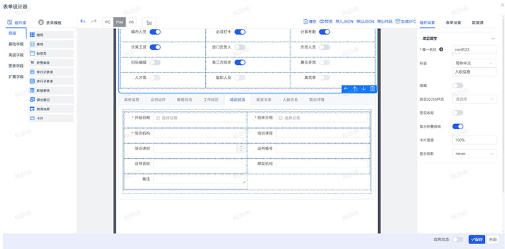Click the 卡片宽度 input showing 100%
The image size is (505, 249).
pyautogui.click(x=475, y=140)
